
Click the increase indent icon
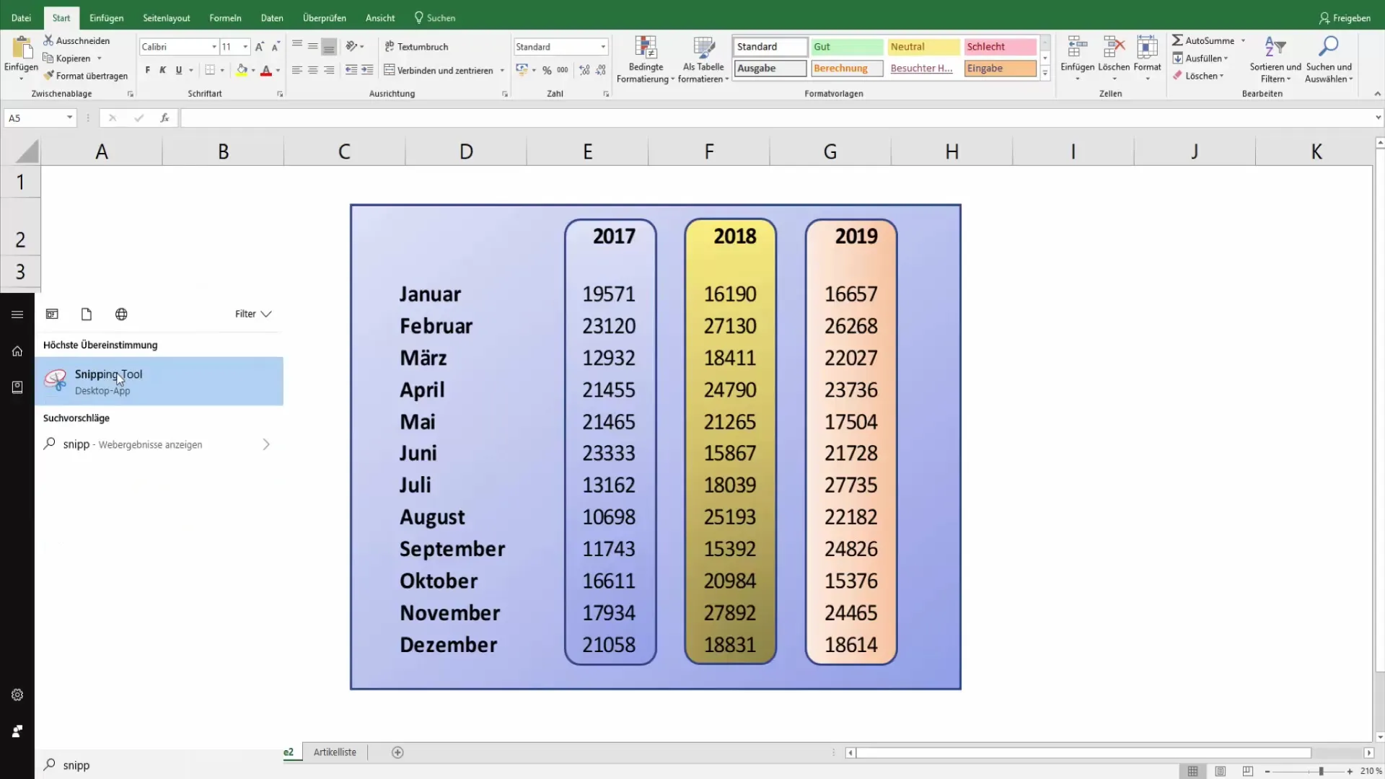point(367,70)
